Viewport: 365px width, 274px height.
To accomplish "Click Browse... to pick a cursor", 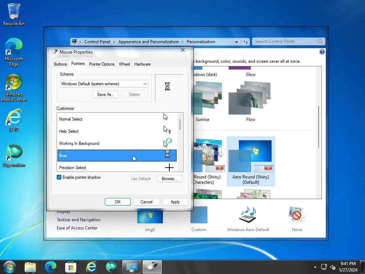I will point(169,179).
